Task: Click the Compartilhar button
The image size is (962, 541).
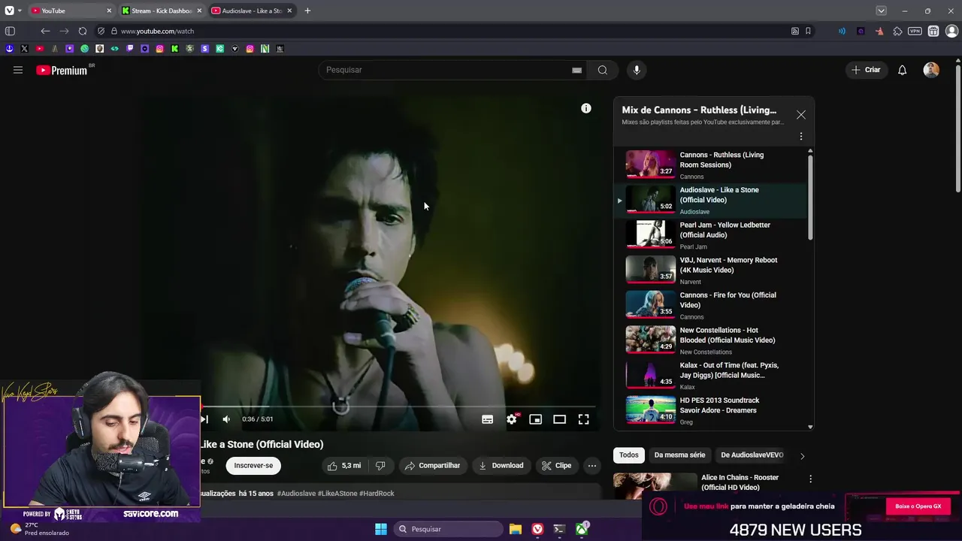Action: pos(432,466)
